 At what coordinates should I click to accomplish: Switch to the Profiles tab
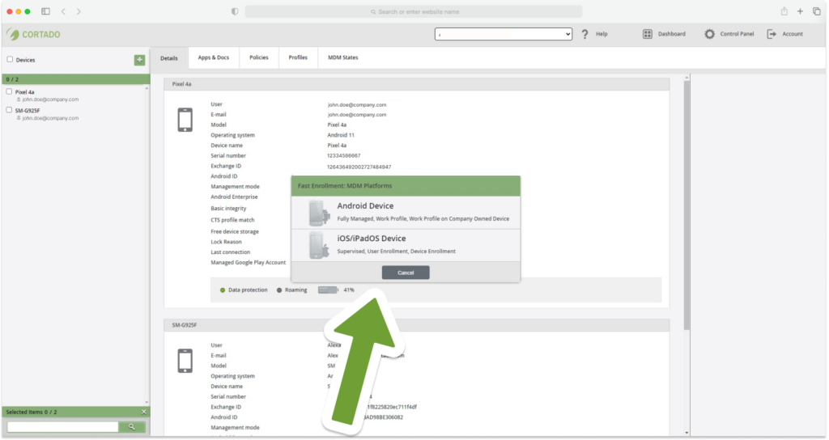[298, 57]
